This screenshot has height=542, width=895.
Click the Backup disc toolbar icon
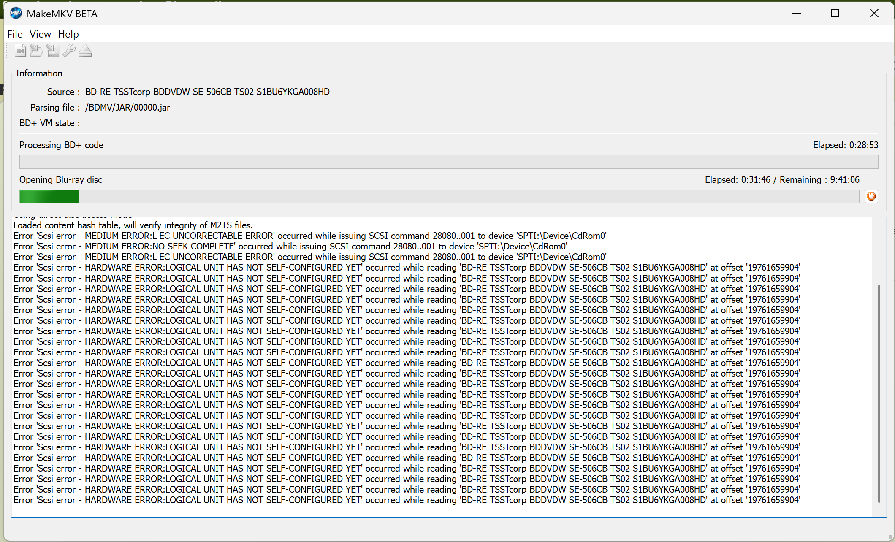[53, 51]
